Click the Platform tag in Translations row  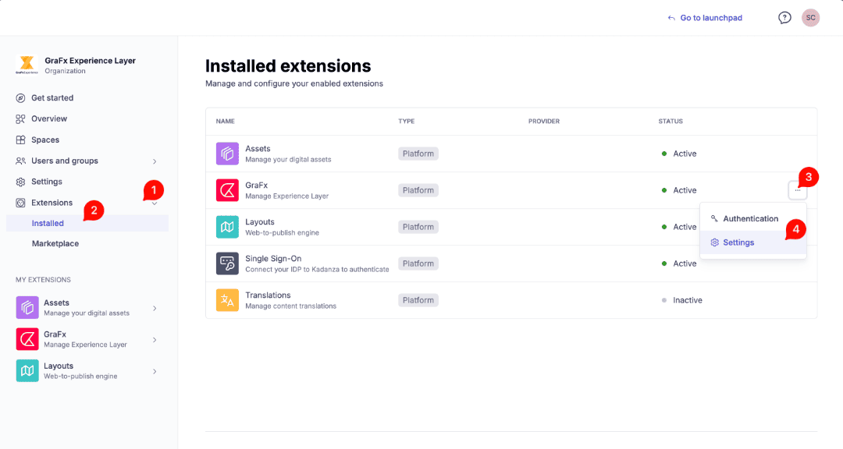tap(418, 300)
